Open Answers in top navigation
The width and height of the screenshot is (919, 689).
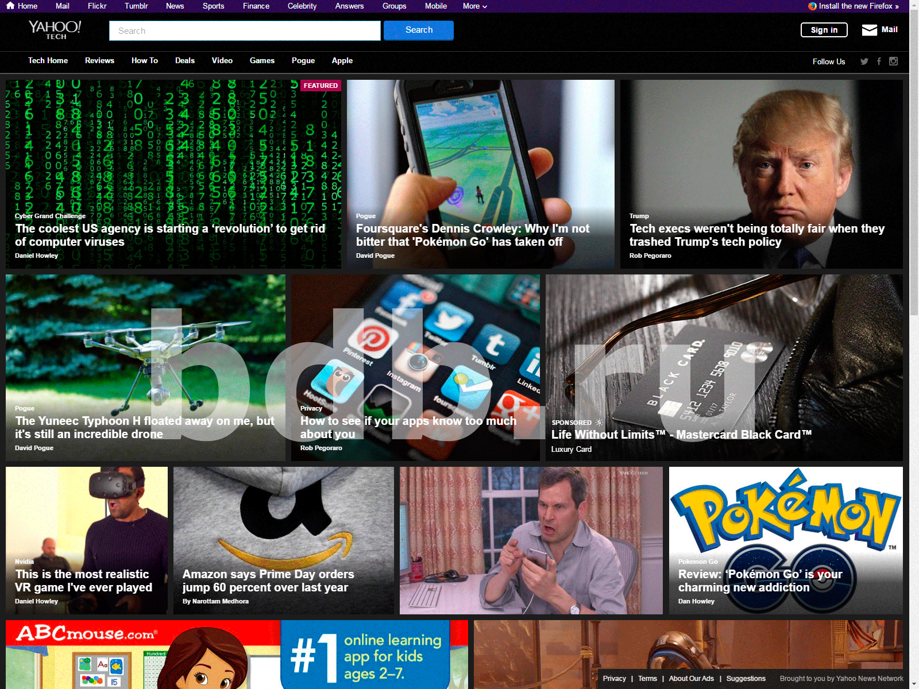pos(349,6)
